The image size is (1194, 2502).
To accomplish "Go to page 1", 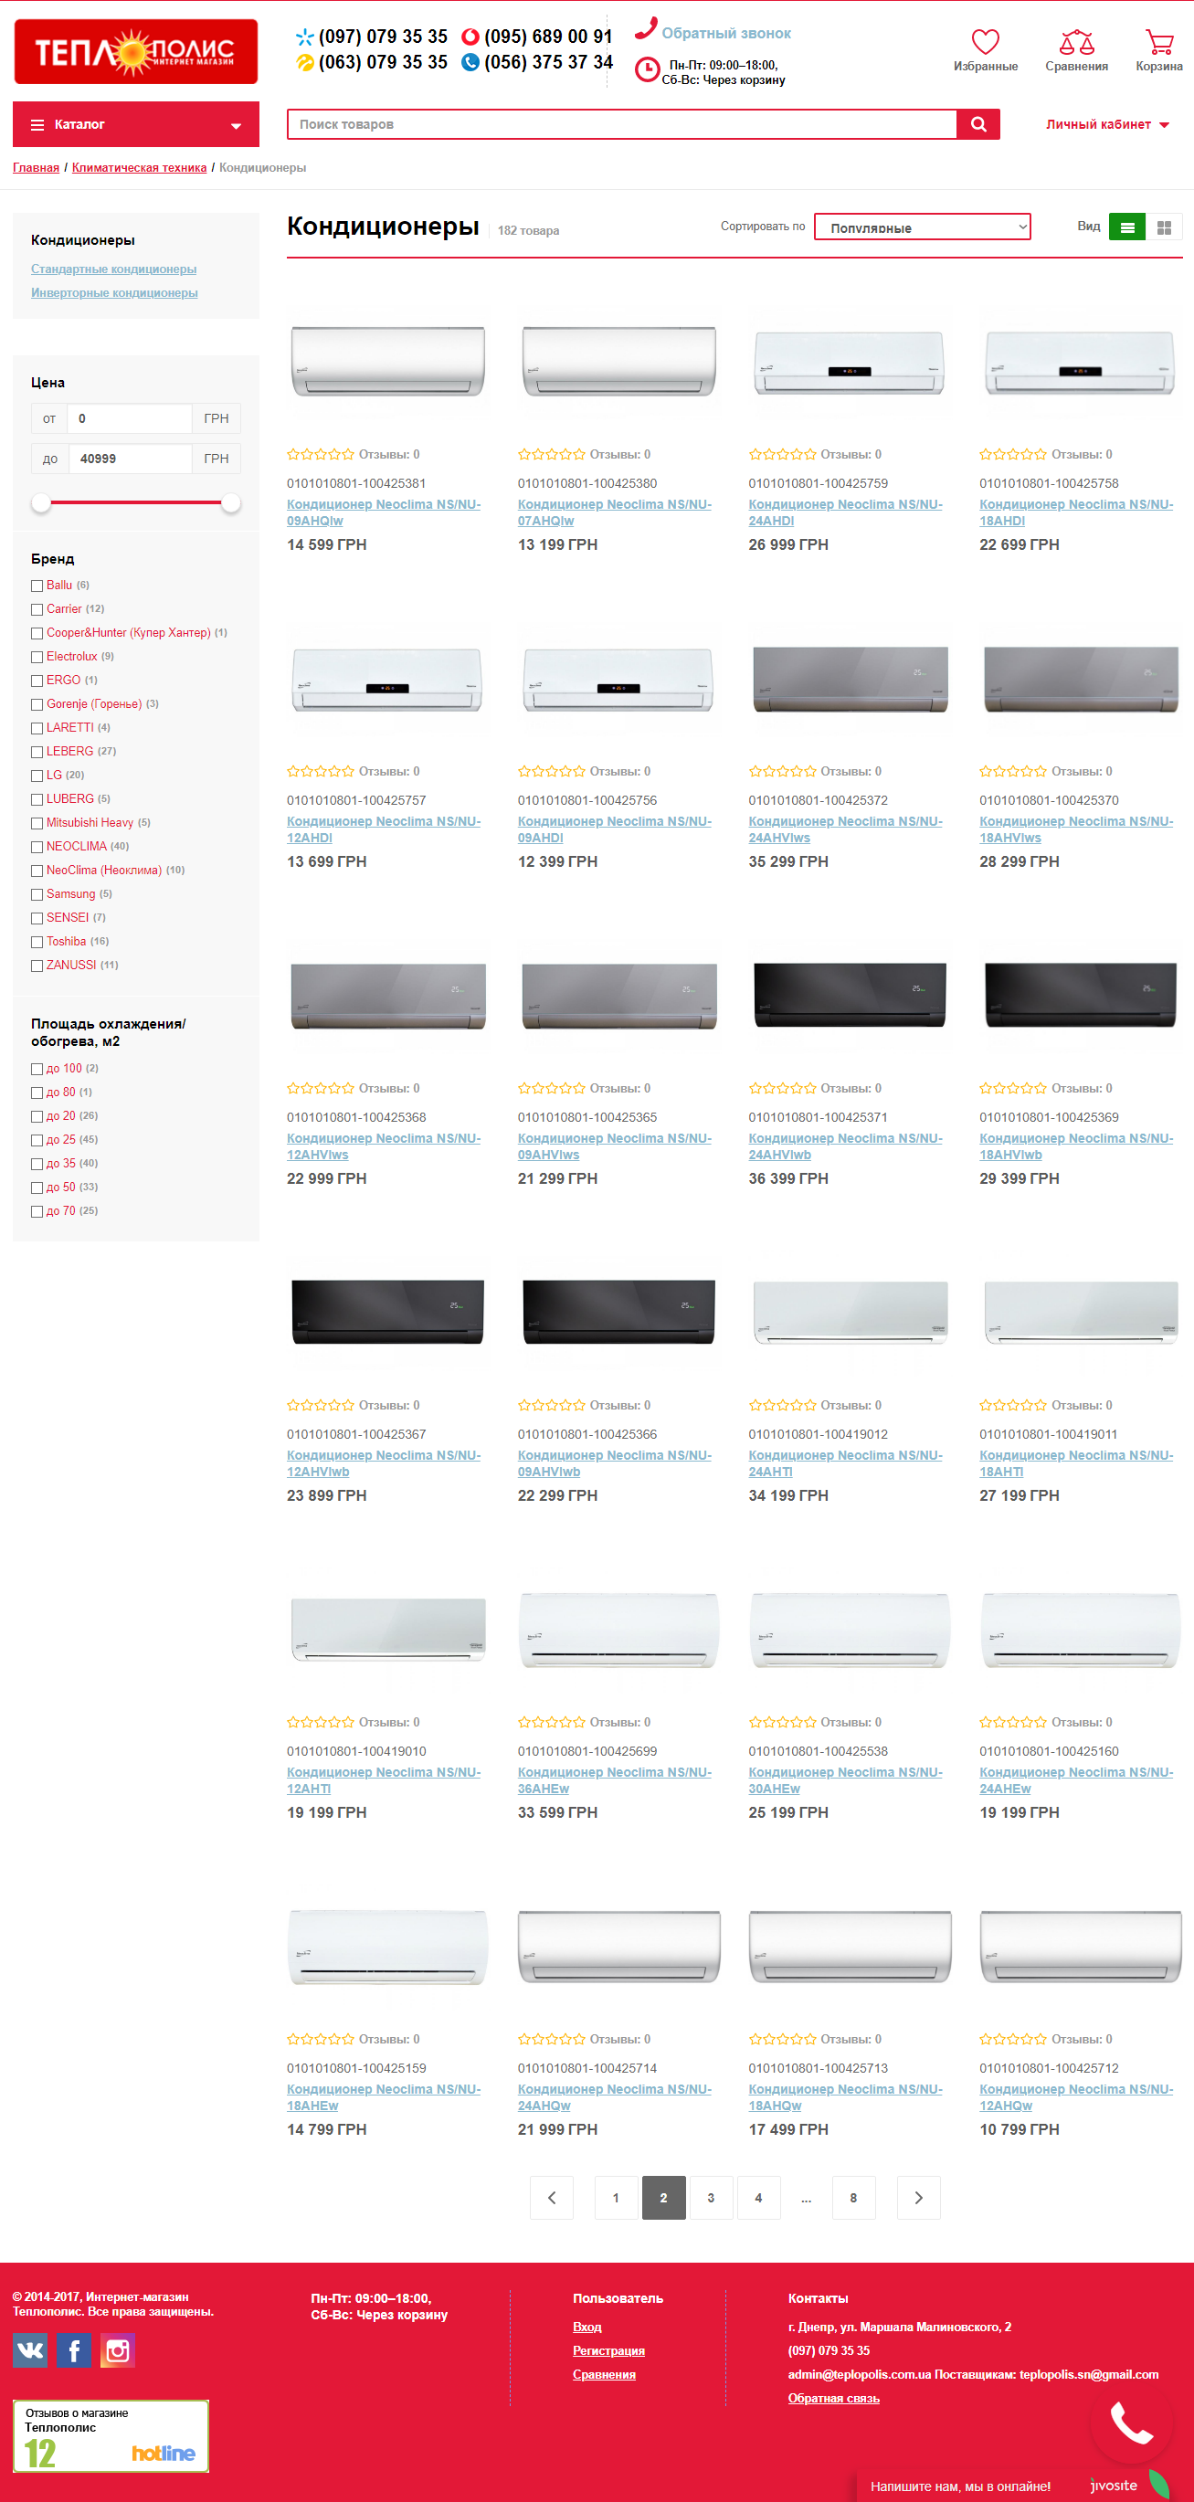I will [x=616, y=2197].
